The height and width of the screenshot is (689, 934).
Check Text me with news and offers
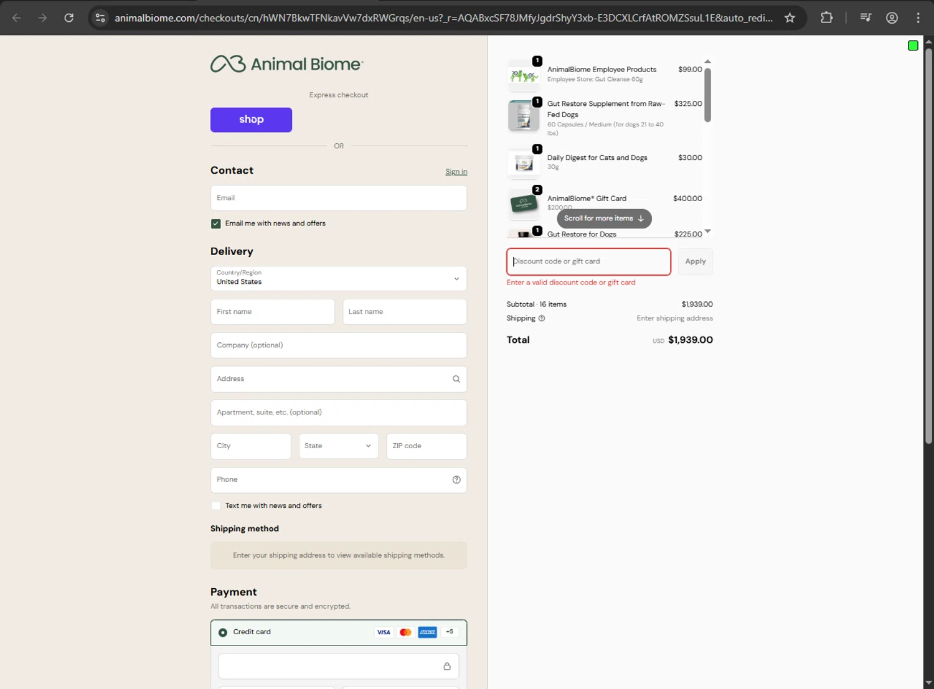(216, 506)
